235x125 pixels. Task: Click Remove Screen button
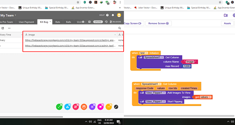[x=158, y=23]
